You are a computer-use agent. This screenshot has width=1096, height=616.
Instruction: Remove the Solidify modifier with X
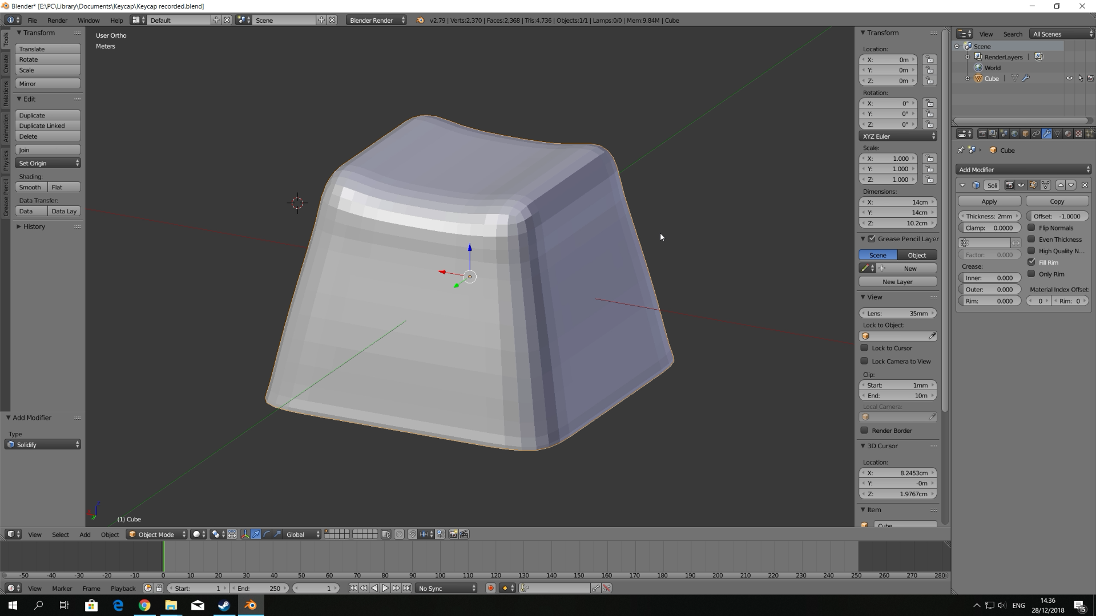coord(1085,185)
